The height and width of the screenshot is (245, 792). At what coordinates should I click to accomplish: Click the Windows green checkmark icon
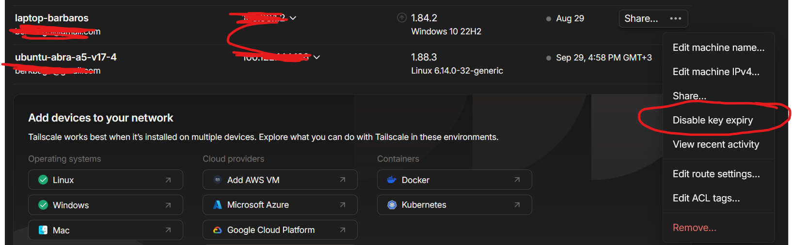tap(43, 205)
